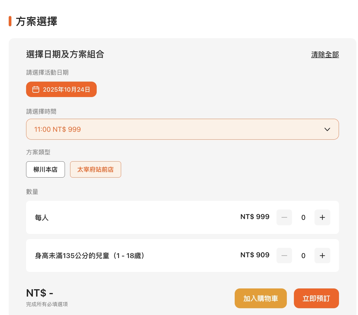This screenshot has width=358, height=315.
Task: Click the NT$ 909 child price
Action: (255, 255)
